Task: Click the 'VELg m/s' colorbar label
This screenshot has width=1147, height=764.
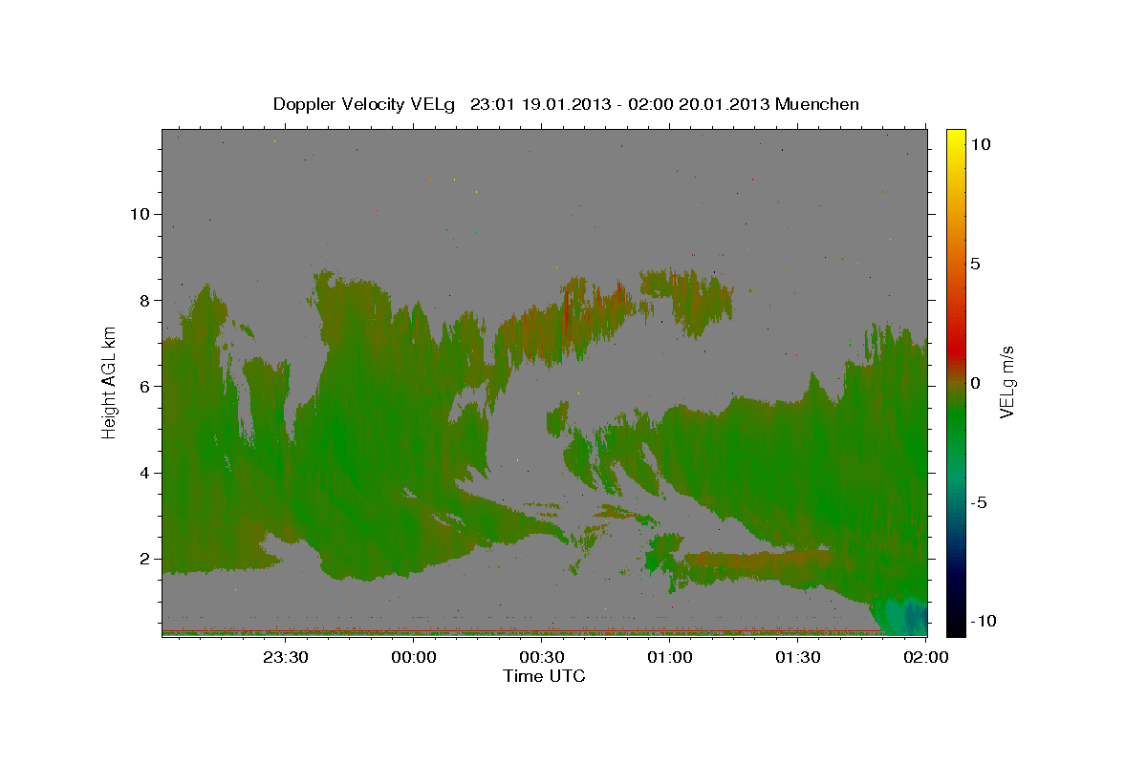Action: (1007, 382)
